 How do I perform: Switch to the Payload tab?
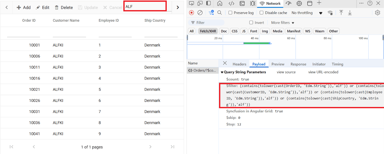click(x=259, y=64)
